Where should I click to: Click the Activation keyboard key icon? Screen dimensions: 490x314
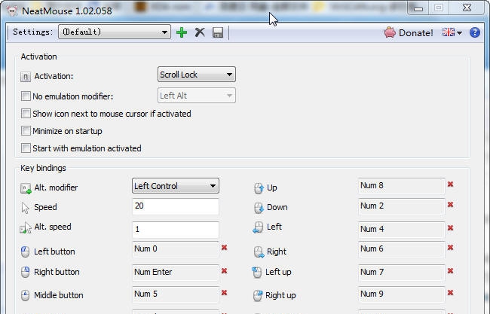click(x=26, y=77)
